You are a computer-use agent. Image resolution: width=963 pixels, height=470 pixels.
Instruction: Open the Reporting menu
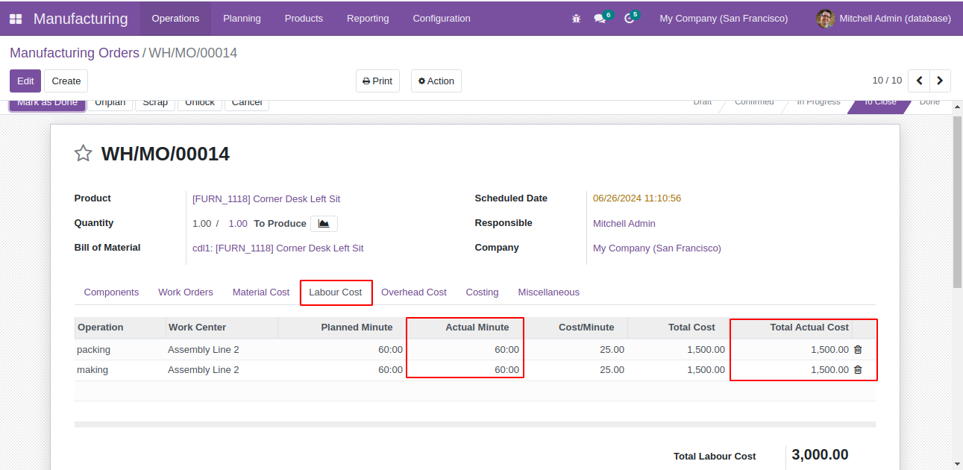pyautogui.click(x=368, y=19)
